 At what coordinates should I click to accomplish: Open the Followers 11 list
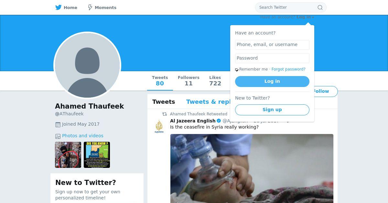(x=189, y=81)
